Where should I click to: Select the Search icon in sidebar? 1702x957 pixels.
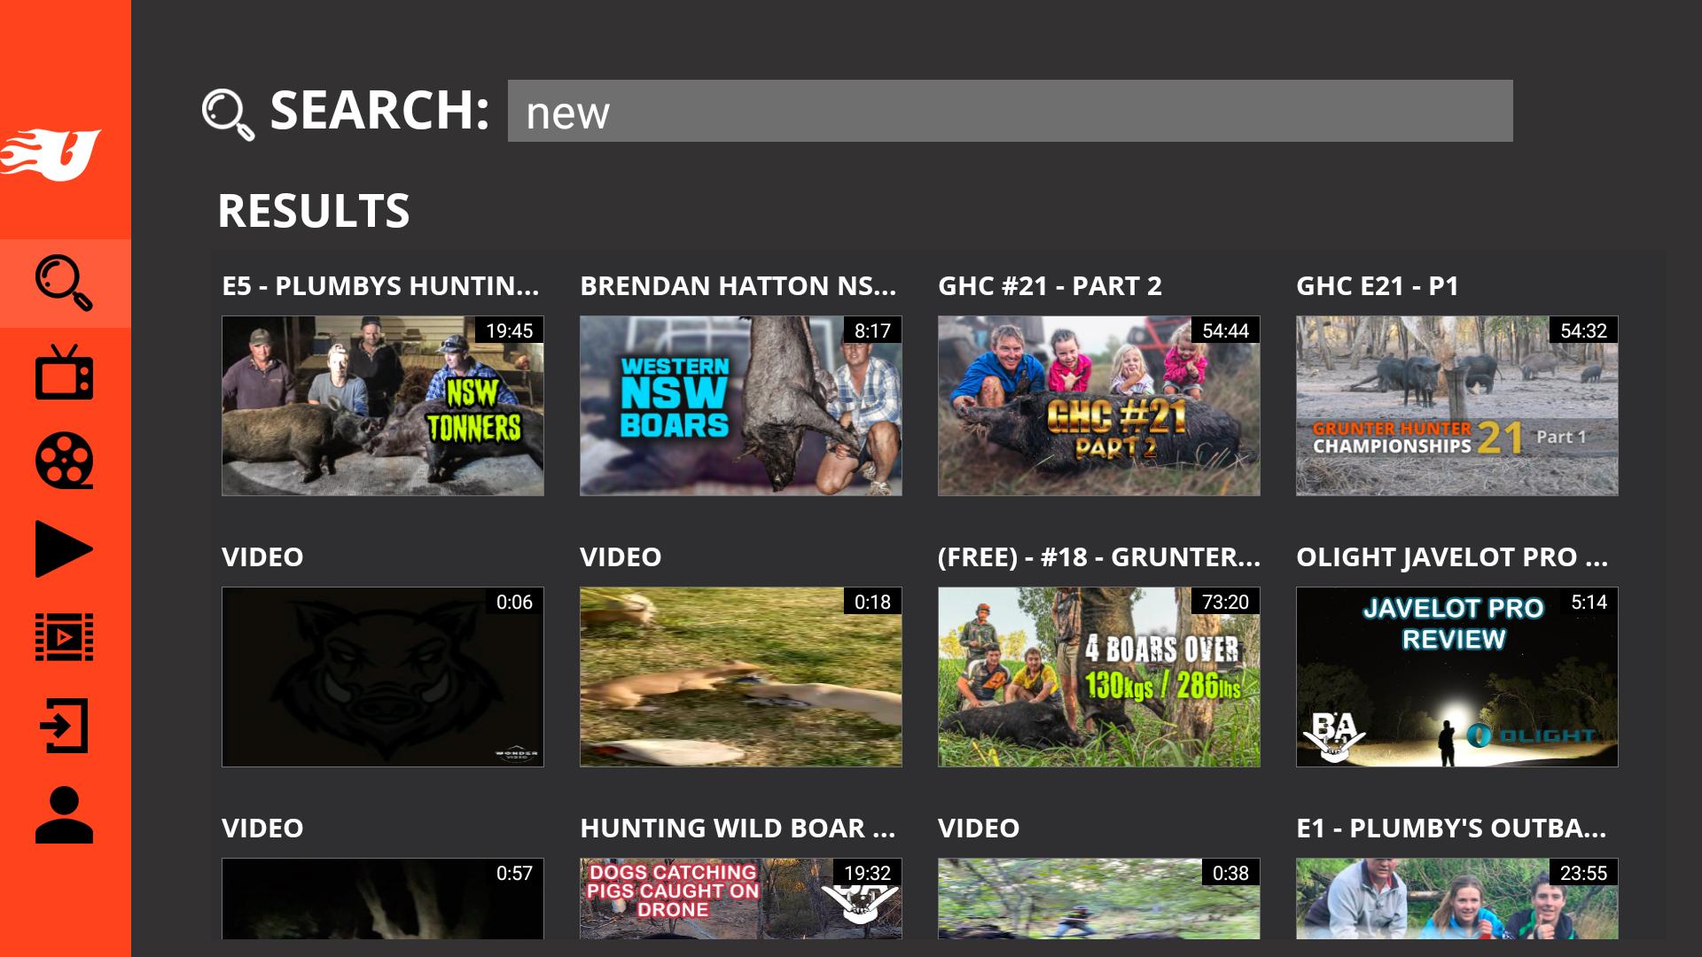point(64,284)
